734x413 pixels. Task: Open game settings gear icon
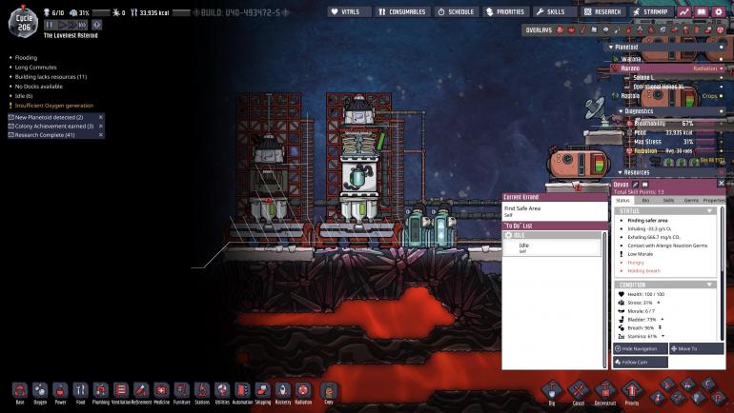click(x=719, y=11)
